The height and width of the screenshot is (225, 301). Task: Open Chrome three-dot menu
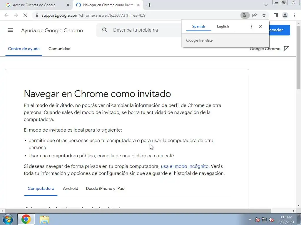pyautogui.click(x=295, y=15)
